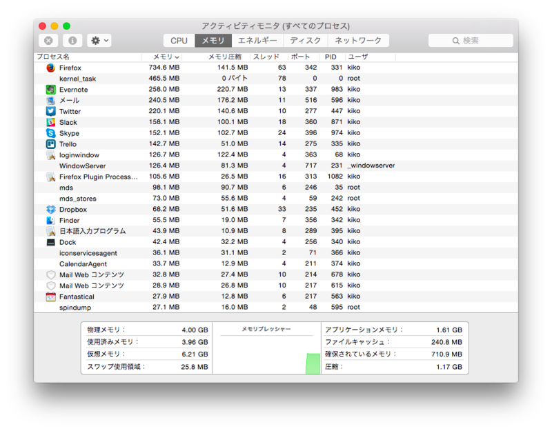Click 確保されているメモリ value 710.9 MB
The height and width of the screenshot is (431, 552).
[446, 354]
